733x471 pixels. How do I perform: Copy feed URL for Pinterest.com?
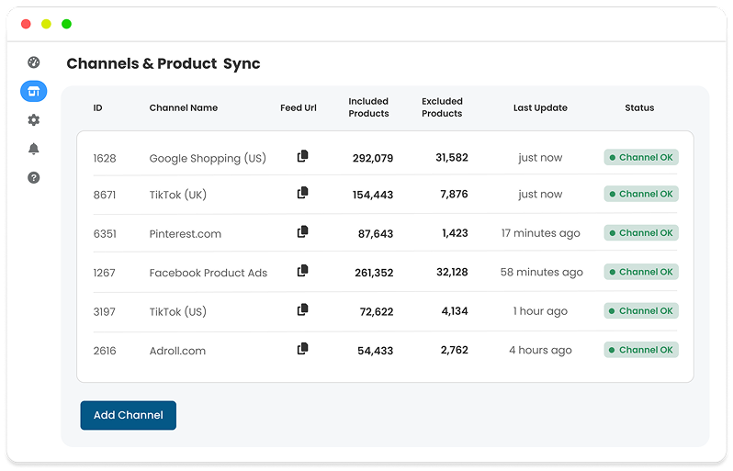[302, 232]
